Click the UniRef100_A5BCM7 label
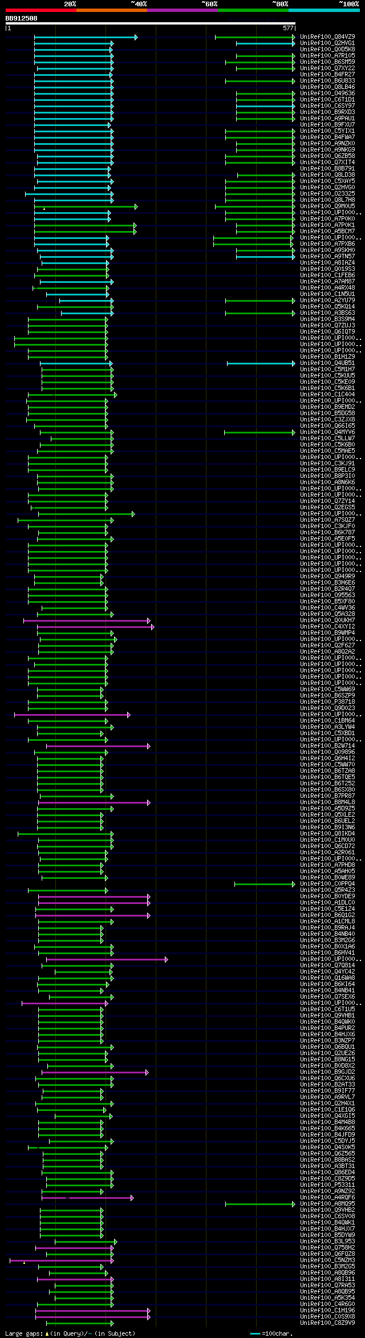The width and height of the screenshot is (365, 1338). coord(327,232)
